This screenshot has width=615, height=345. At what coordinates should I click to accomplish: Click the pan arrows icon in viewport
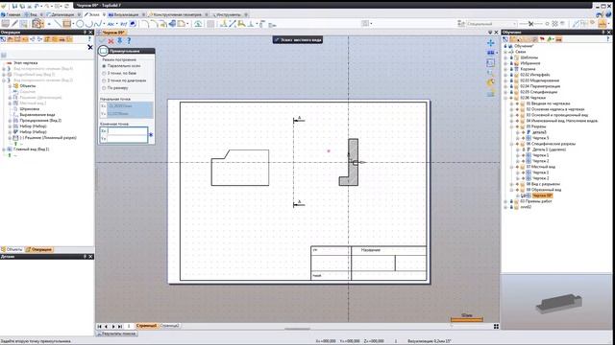point(491,43)
